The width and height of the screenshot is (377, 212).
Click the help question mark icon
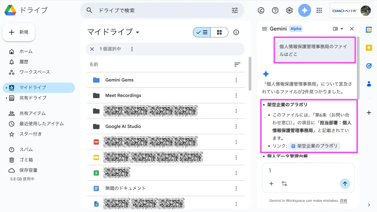point(275,10)
